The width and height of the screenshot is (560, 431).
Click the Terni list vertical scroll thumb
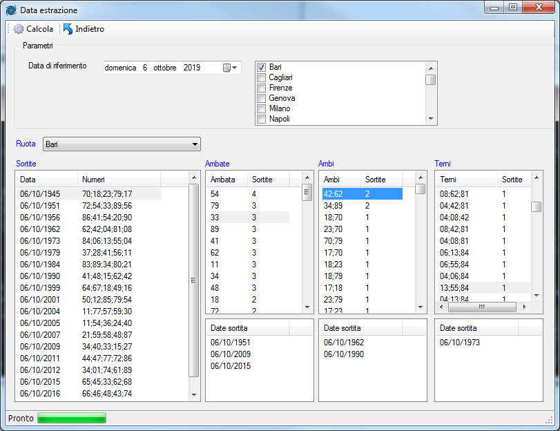(x=536, y=207)
